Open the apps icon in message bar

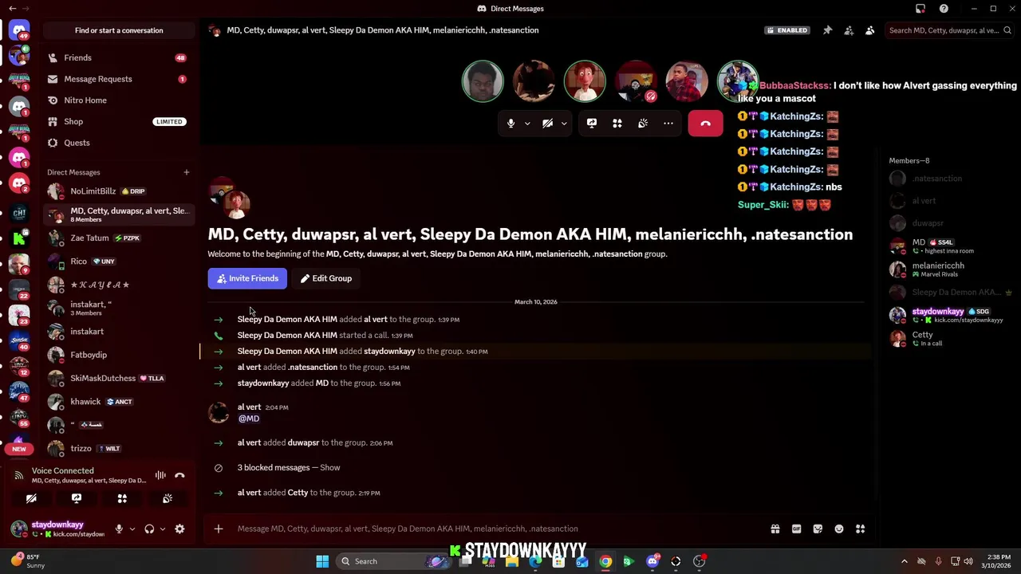[860, 529]
